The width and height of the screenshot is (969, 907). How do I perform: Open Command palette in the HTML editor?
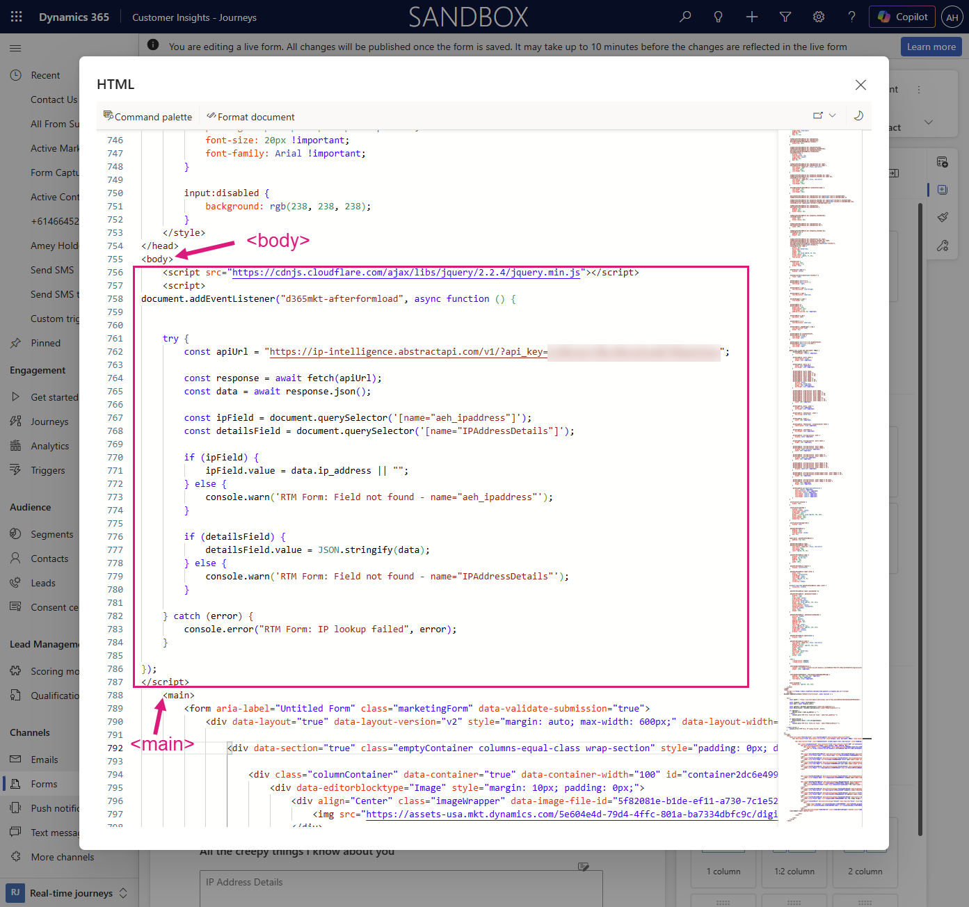point(147,116)
